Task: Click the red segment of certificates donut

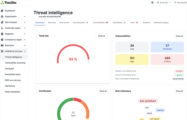Action: [x=77, y=100]
